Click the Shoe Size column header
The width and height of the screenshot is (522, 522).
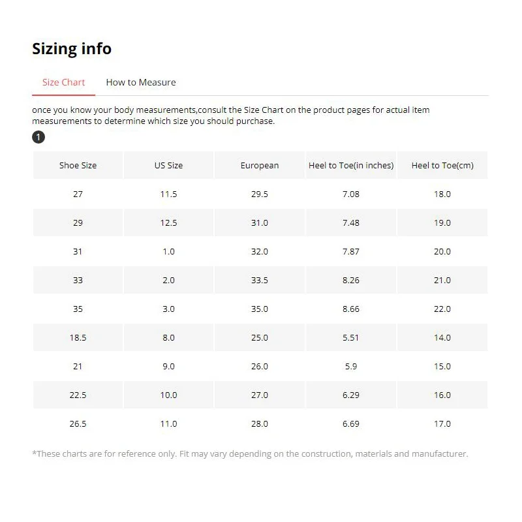tap(78, 165)
